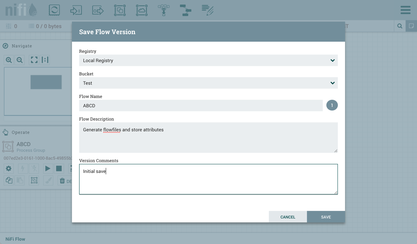The height and width of the screenshot is (244, 417).
Task: Click the SAVE button in the dialog
Action: pos(326,217)
